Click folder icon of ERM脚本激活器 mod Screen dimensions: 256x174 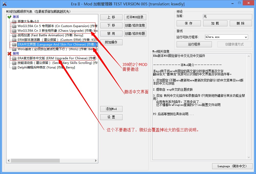pyautogui.click(x=14, y=40)
